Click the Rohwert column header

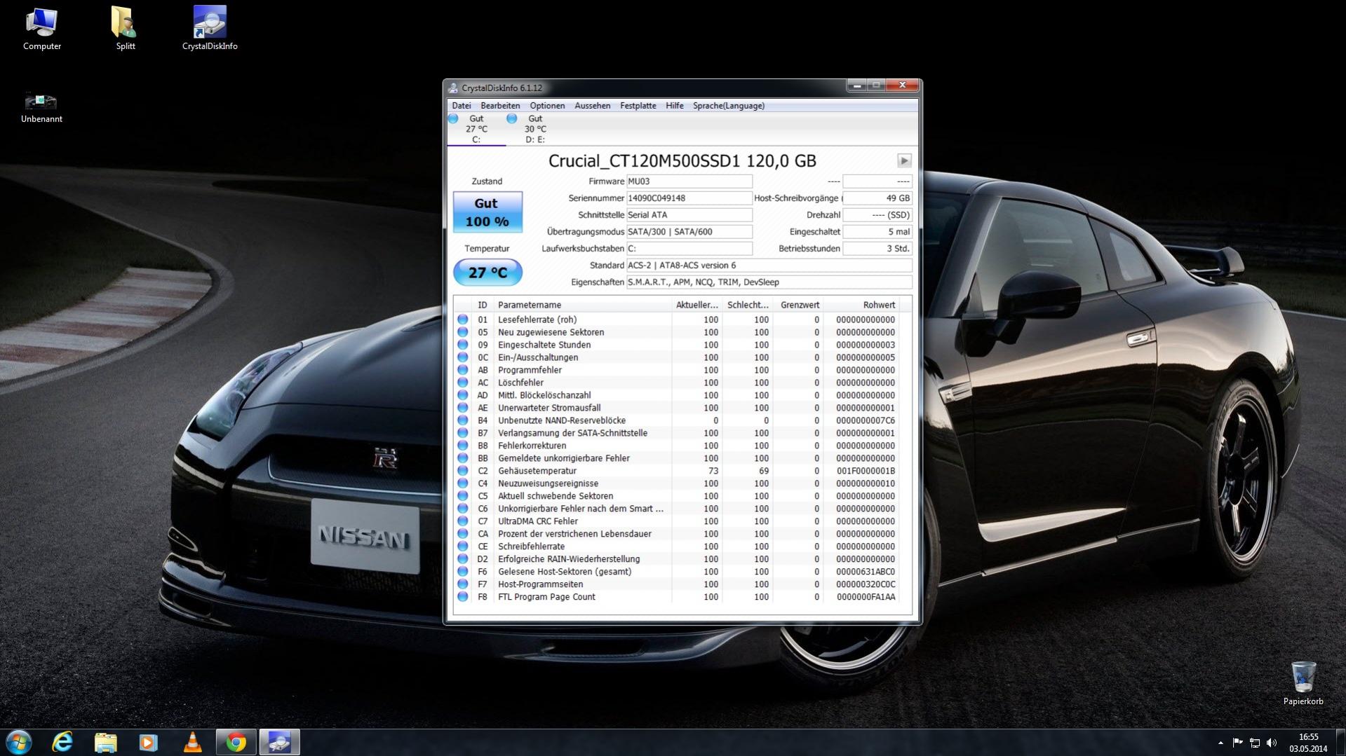point(861,305)
